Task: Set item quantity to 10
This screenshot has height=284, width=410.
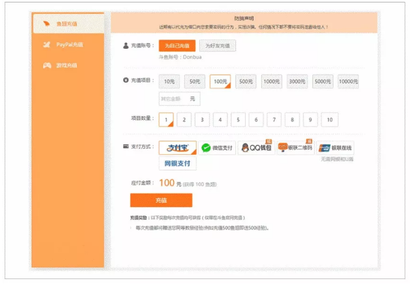Action: pos(329,120)
